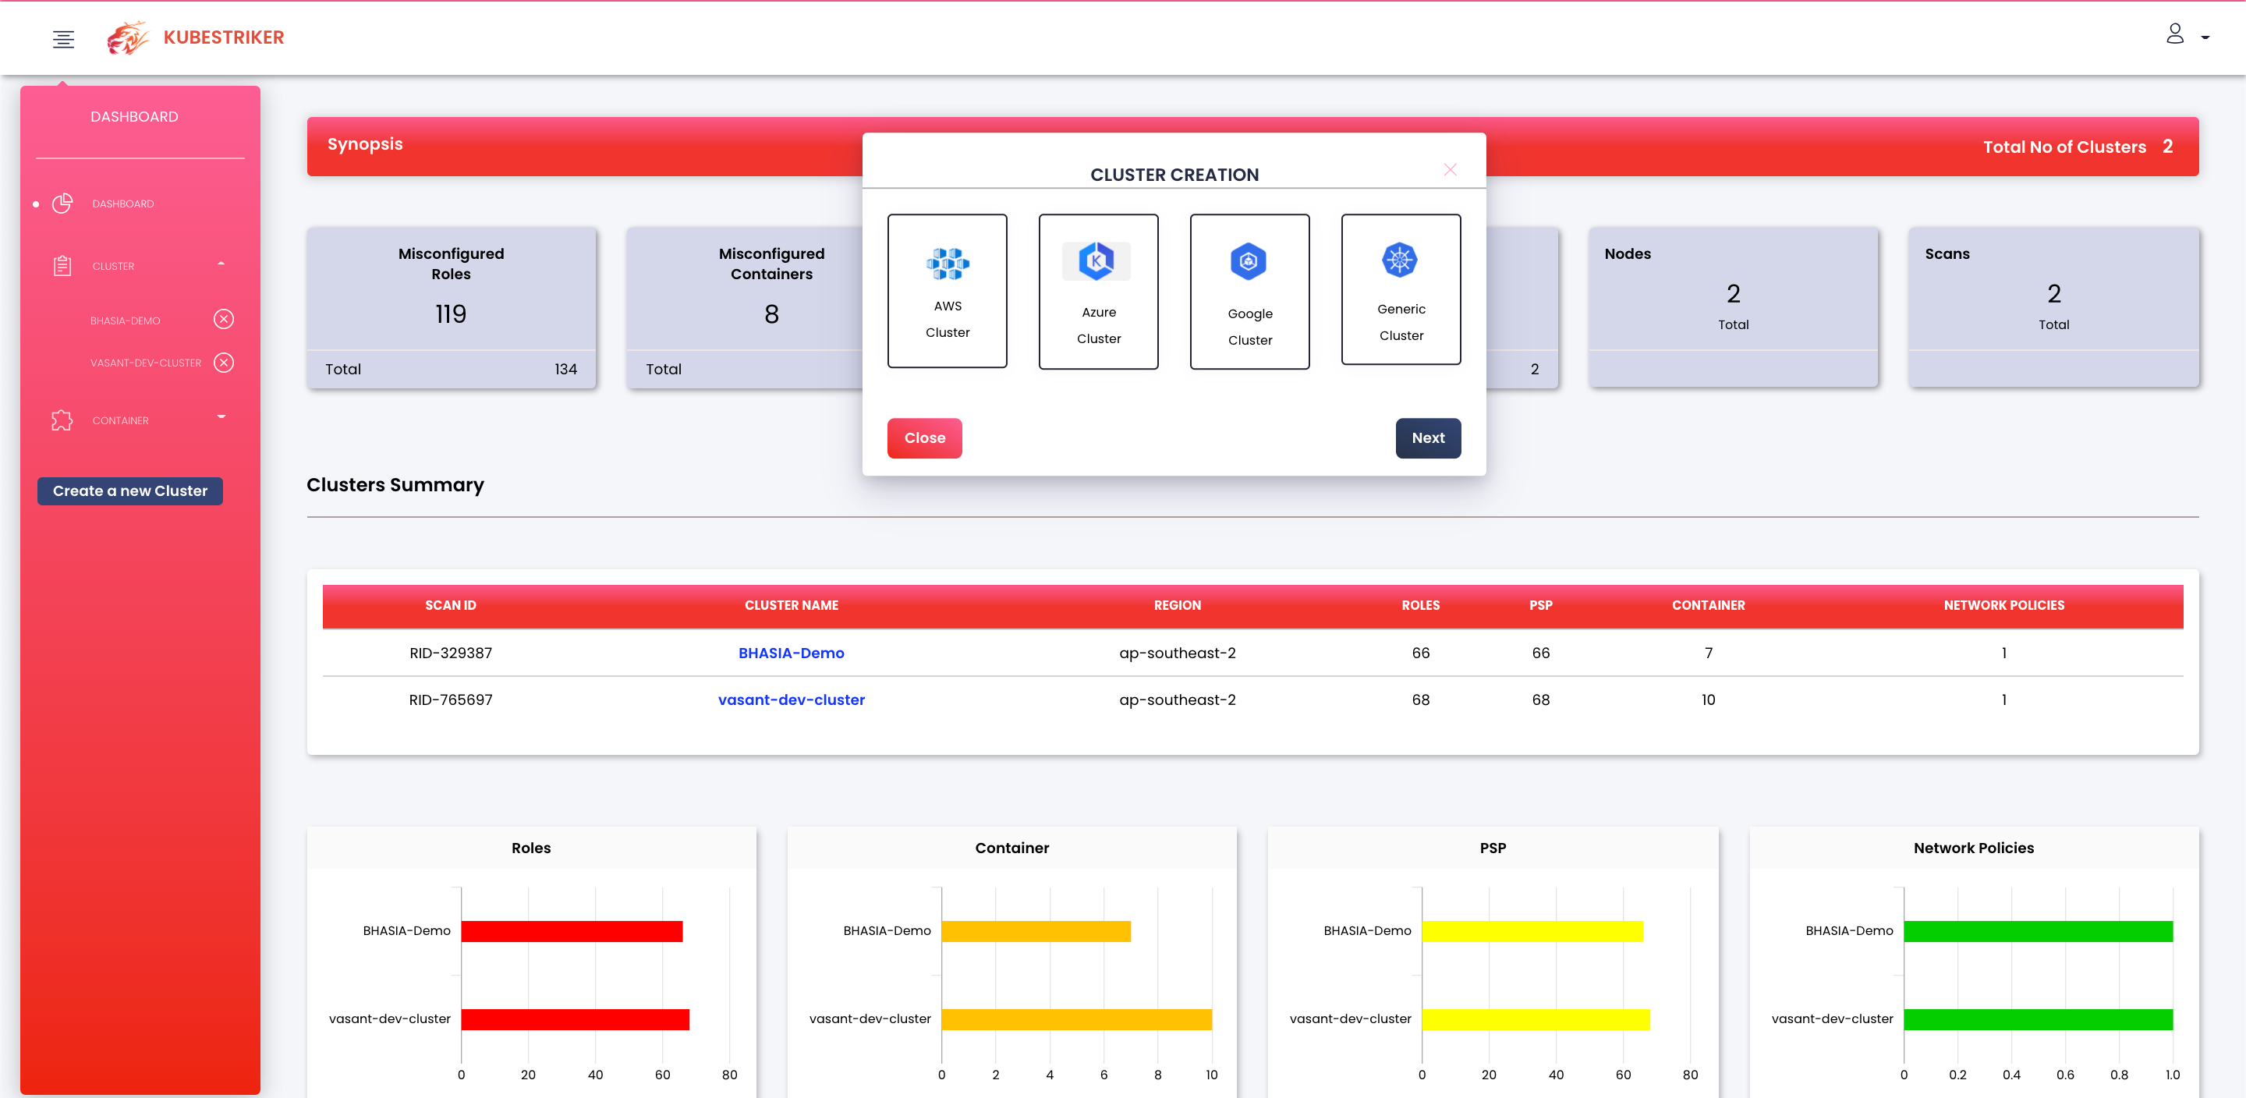Click the Kubestriker dragon logo
The image size is (2246, 1098).
click(x=127, y=37)
